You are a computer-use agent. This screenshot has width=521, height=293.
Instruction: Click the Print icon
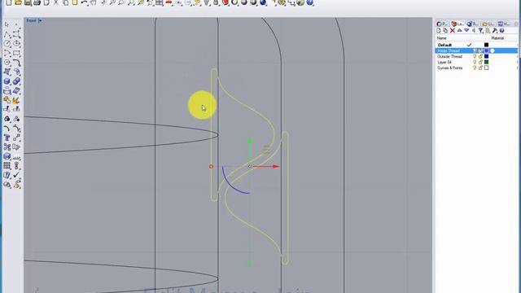(x=37, y=2)
